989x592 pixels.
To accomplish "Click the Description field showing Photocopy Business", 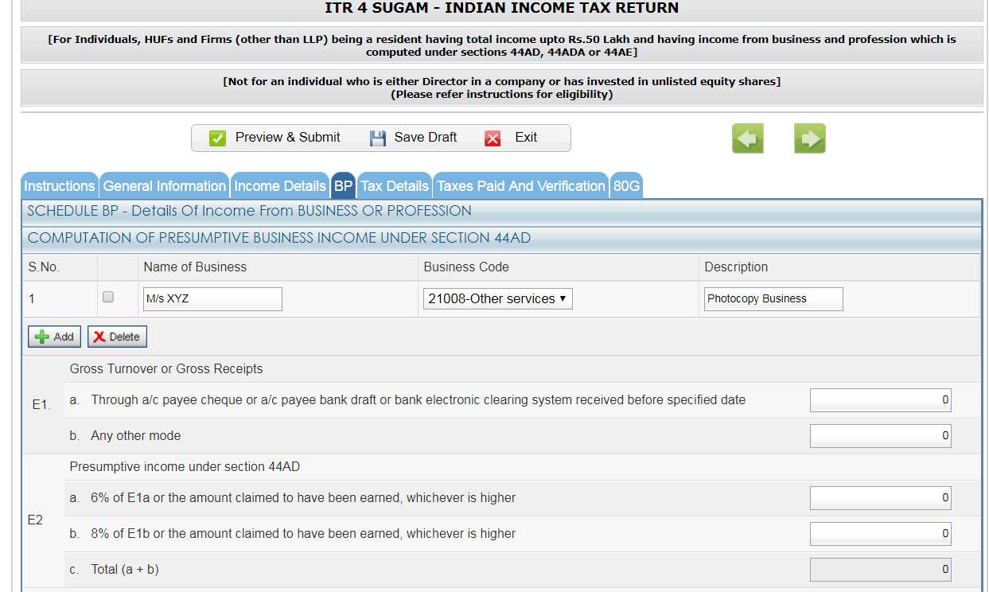I will [772, 298].
